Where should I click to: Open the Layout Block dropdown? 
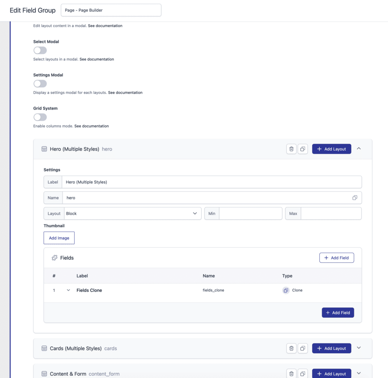click(133, 213)
